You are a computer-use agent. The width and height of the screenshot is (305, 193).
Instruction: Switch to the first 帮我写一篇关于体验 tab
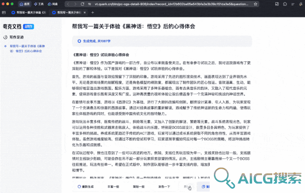pos(29,12)
